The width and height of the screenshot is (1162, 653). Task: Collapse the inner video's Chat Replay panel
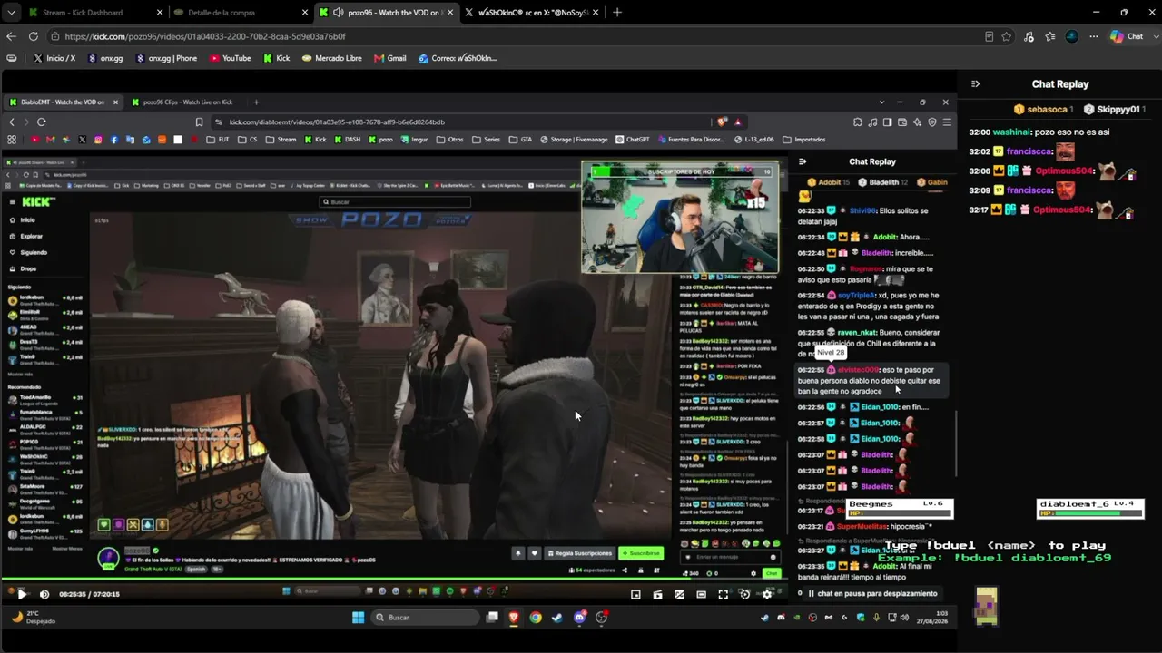803,161
